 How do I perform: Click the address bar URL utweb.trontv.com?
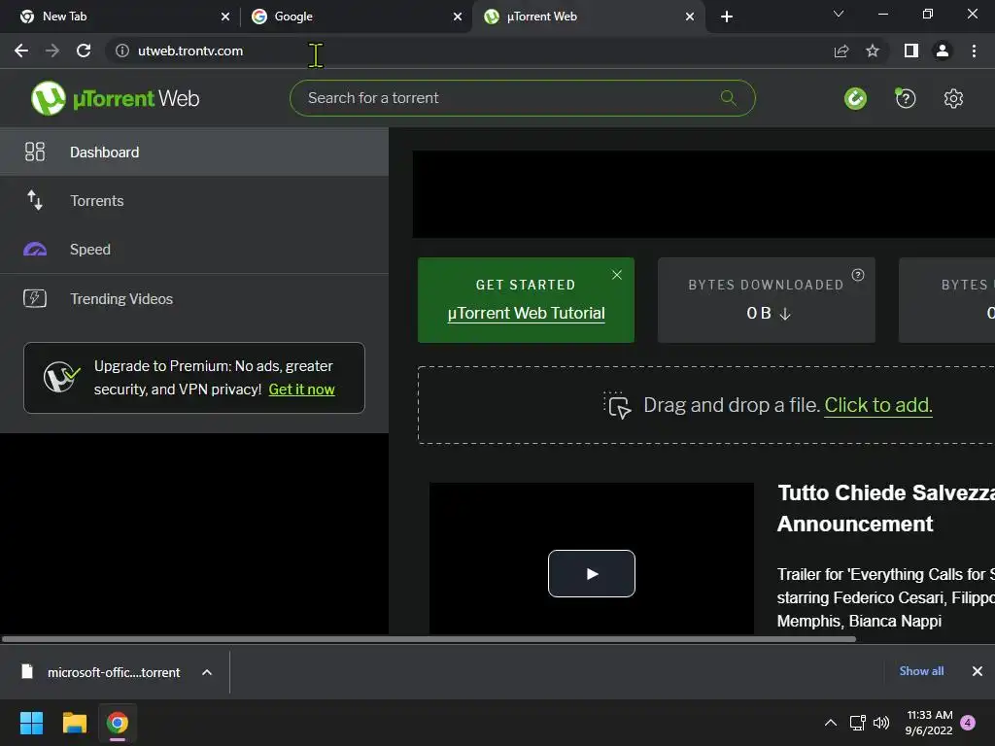click(x=190, y=51)
